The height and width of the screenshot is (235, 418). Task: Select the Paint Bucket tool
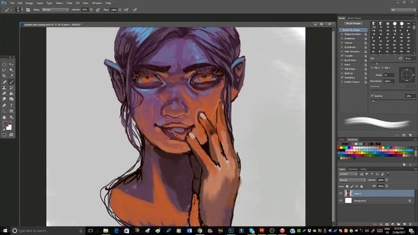11,93
